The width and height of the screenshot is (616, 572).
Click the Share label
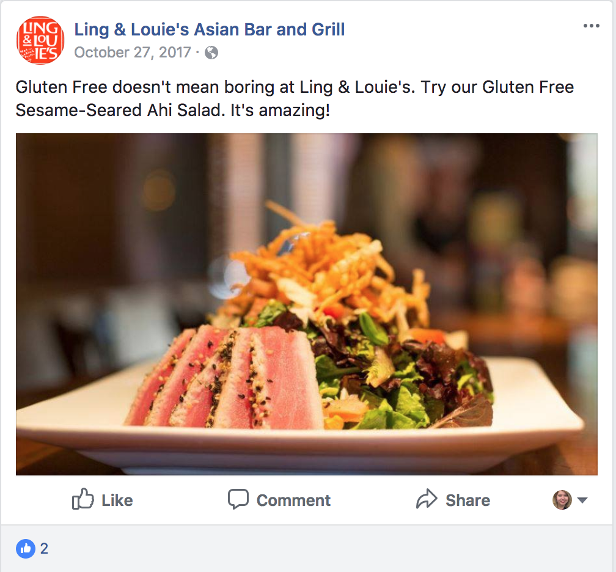468,500
